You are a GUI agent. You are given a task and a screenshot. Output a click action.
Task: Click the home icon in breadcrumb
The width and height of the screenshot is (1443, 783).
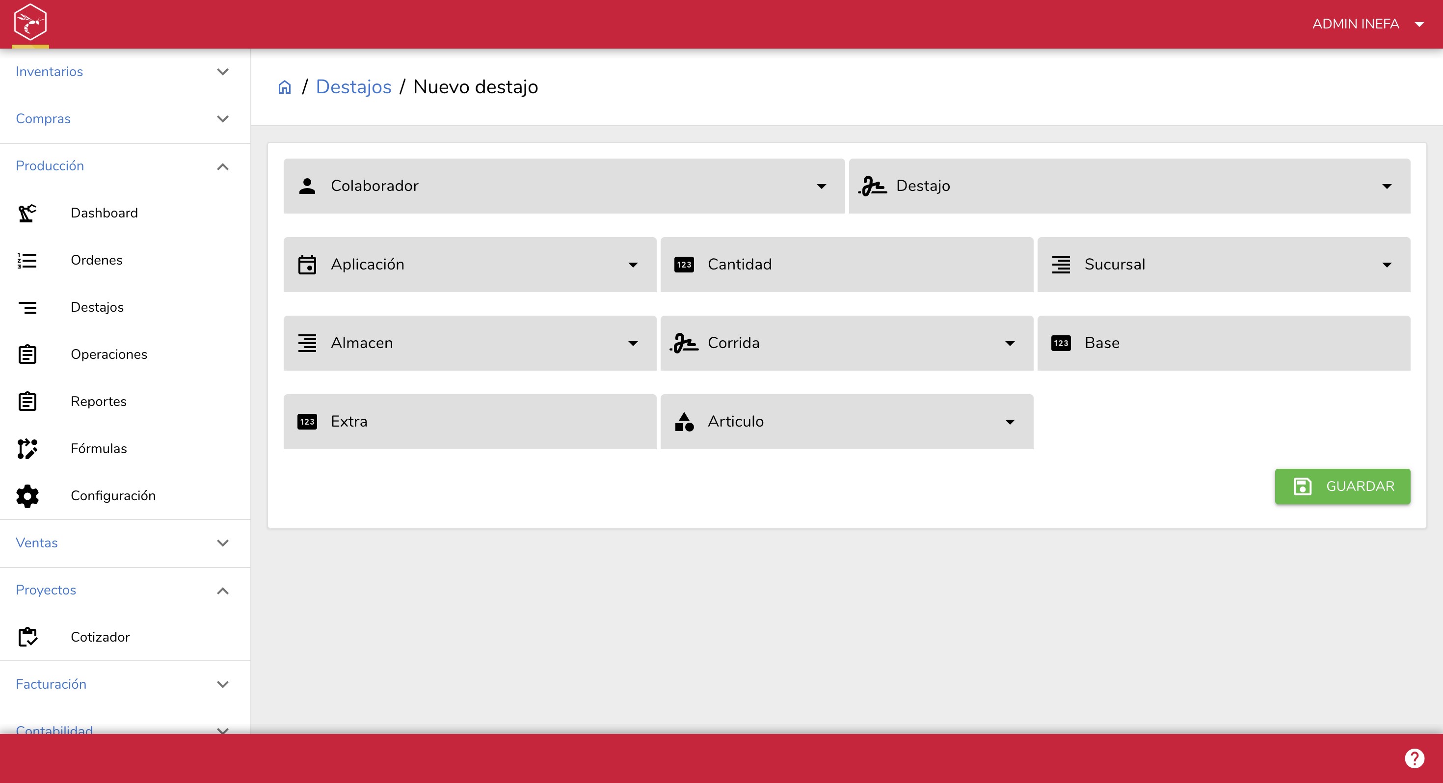pos(285,87)
